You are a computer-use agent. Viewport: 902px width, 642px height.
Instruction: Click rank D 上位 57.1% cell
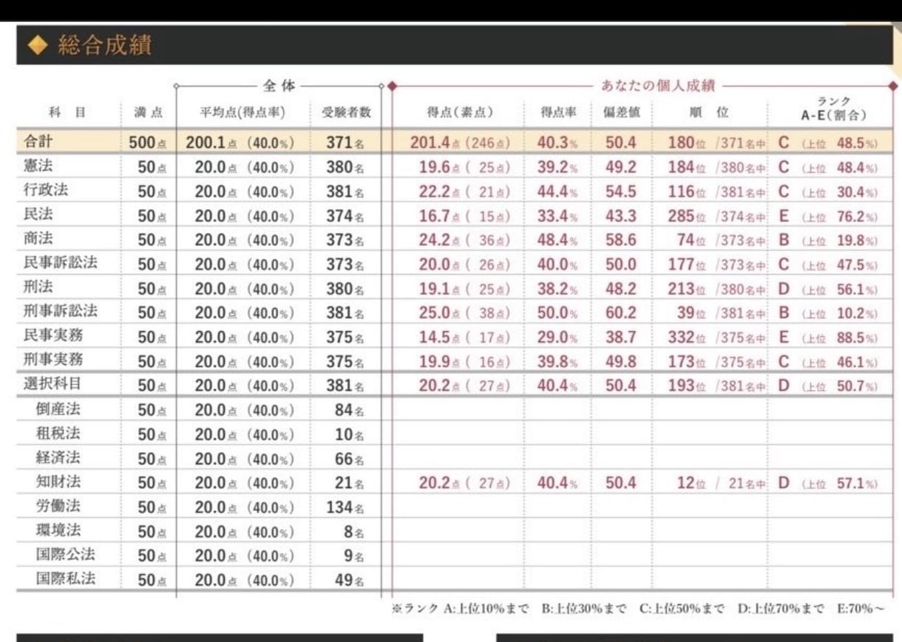[828, 483]
